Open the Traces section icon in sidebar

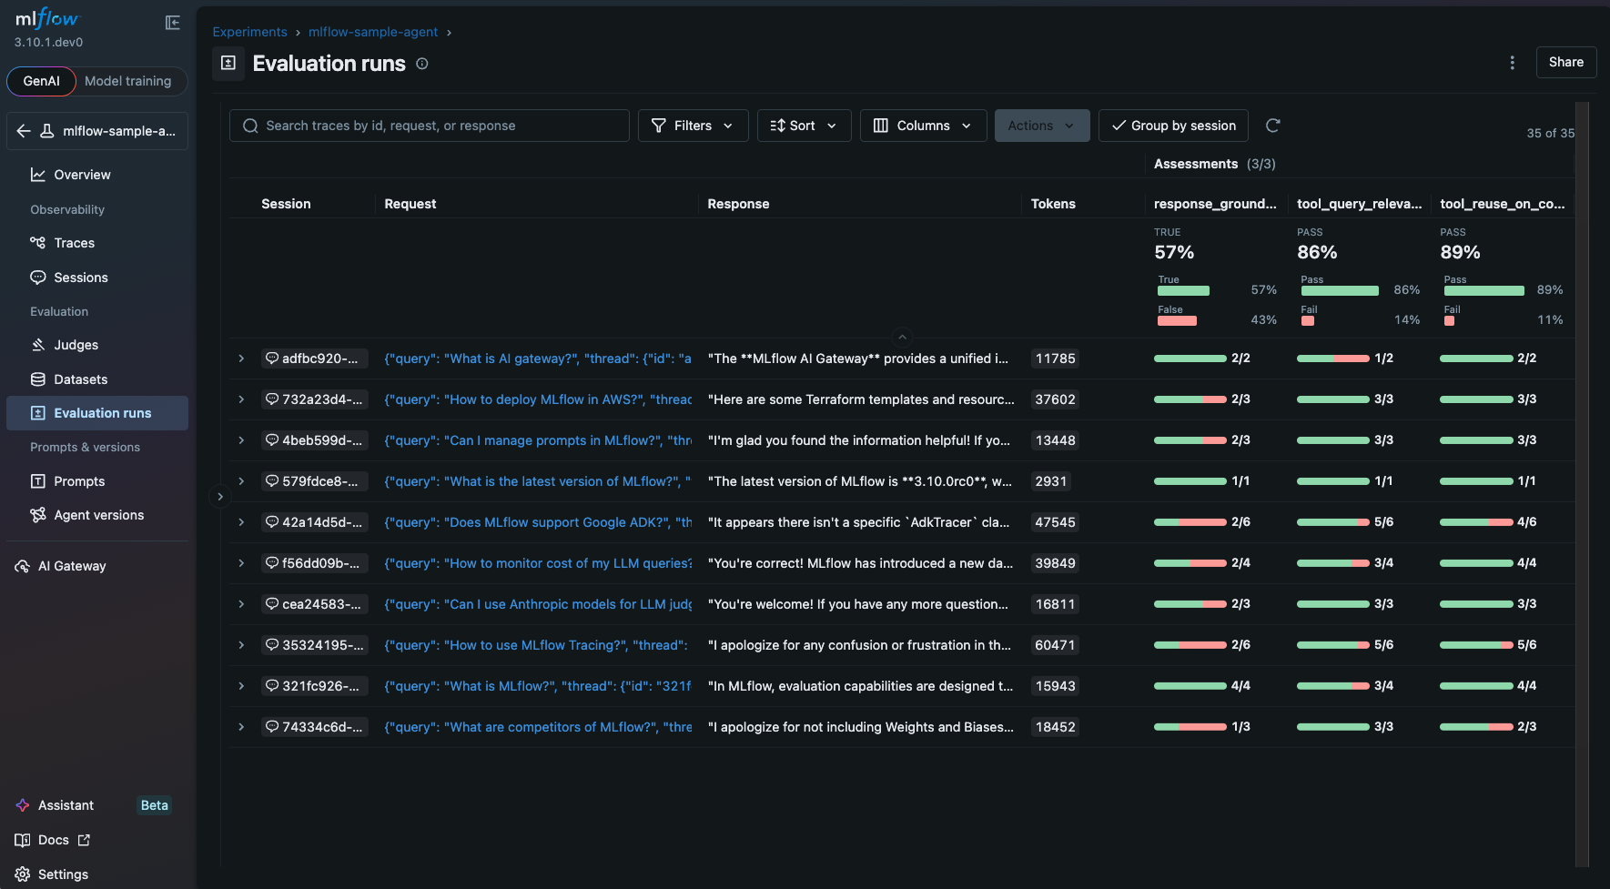(37, 243)
